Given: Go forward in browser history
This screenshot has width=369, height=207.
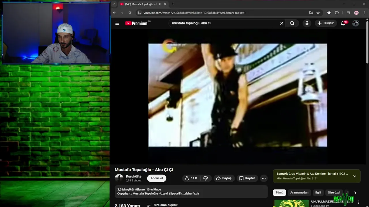Looking at the screenshot, I should [x=122, y=13].
